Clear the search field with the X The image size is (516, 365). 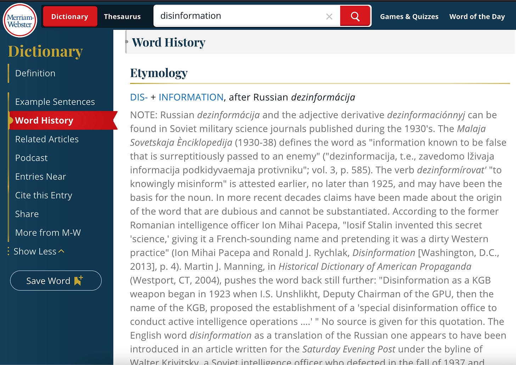coord(329,16)
